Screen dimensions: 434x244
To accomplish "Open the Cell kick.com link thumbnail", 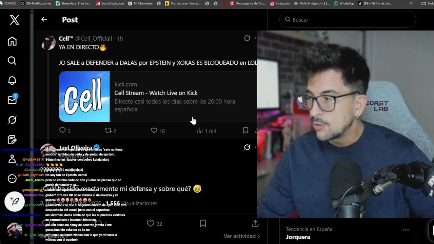I will coord(84,96).
